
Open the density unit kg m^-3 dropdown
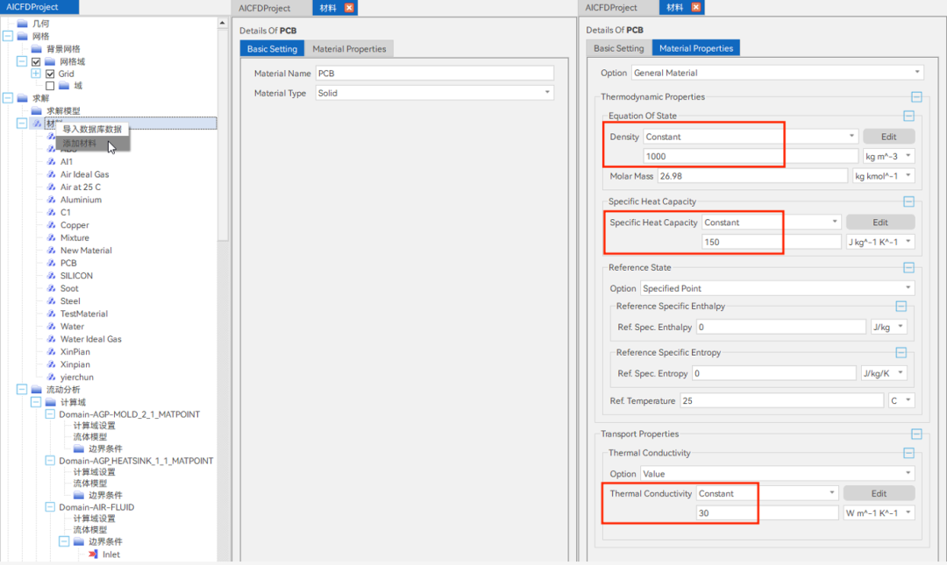(x=888, y=156)
